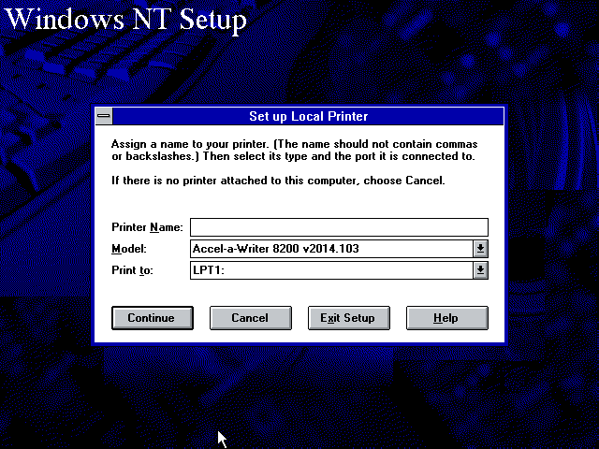The width and height of the screenshot is (599, 449).
Task: Choose Exit Setup button
Action: coord(349,318)
